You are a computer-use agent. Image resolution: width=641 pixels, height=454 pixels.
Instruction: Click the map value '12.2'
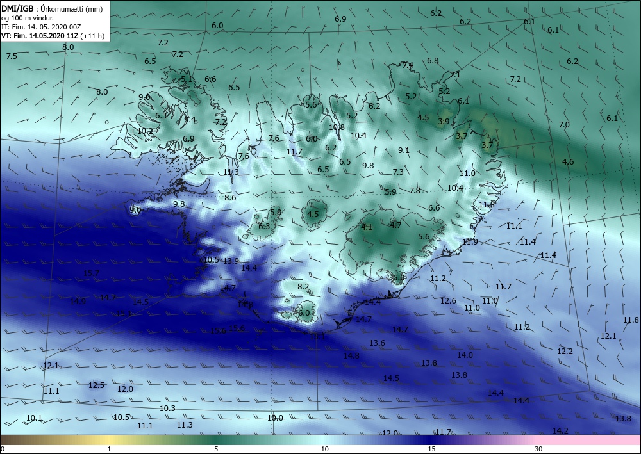click(x=565, y=351)
